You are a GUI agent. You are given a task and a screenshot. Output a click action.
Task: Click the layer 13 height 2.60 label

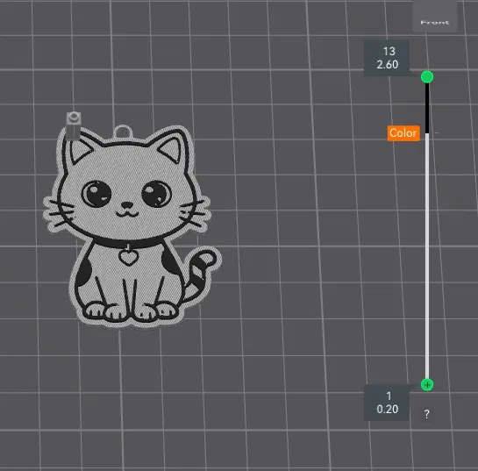[387, 58]
